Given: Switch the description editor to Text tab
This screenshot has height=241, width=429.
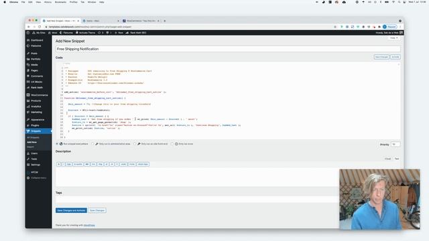Looking at the screenshot, I should [397, 159].
